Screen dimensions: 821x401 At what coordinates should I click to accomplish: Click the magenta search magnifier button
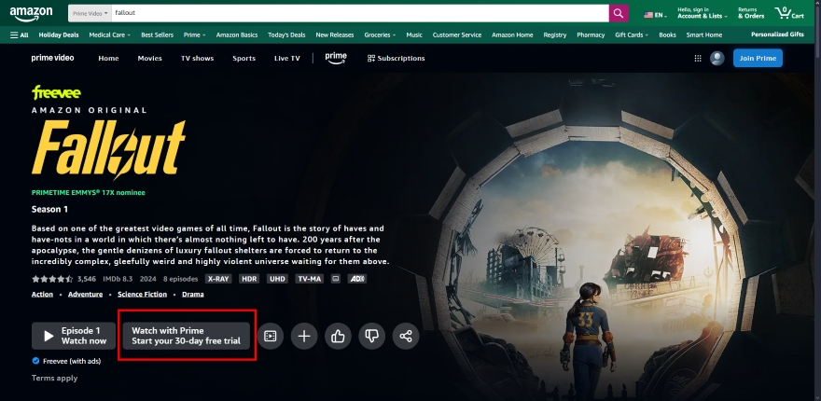click(x=618, y=13)
